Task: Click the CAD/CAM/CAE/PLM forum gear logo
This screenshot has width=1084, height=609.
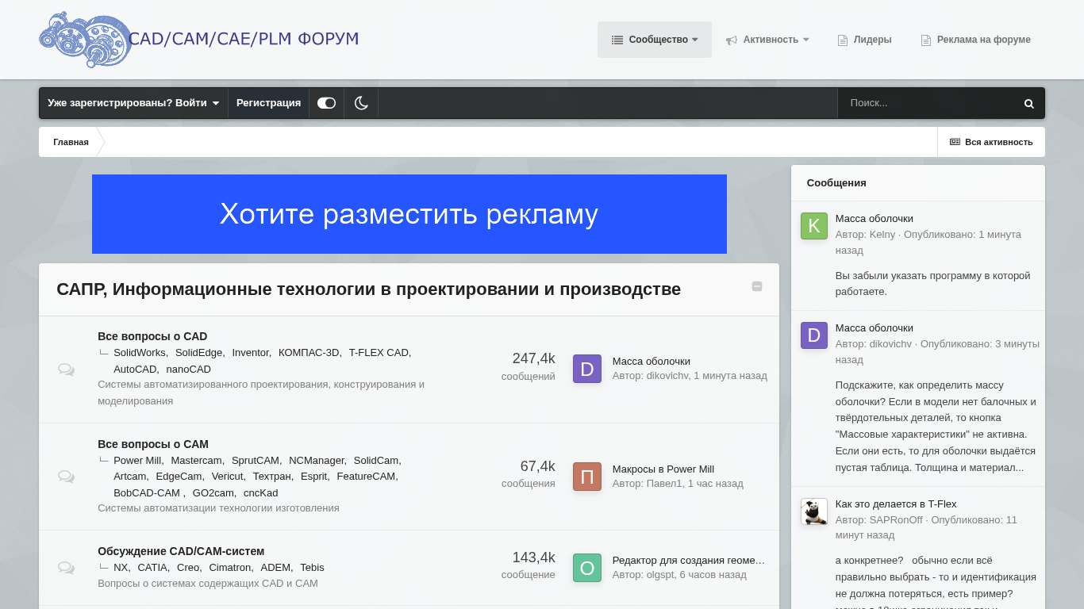Action: 86,40
